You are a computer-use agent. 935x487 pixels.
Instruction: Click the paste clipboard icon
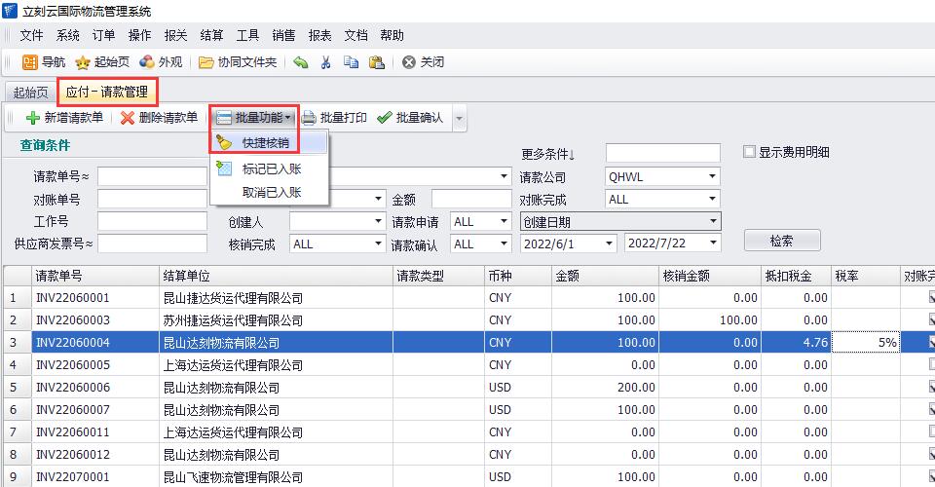(377, 62)
